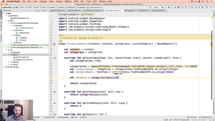Click the Search Everywhere magnifier in toolbar

pyautogui.click(x=210, y=7)
